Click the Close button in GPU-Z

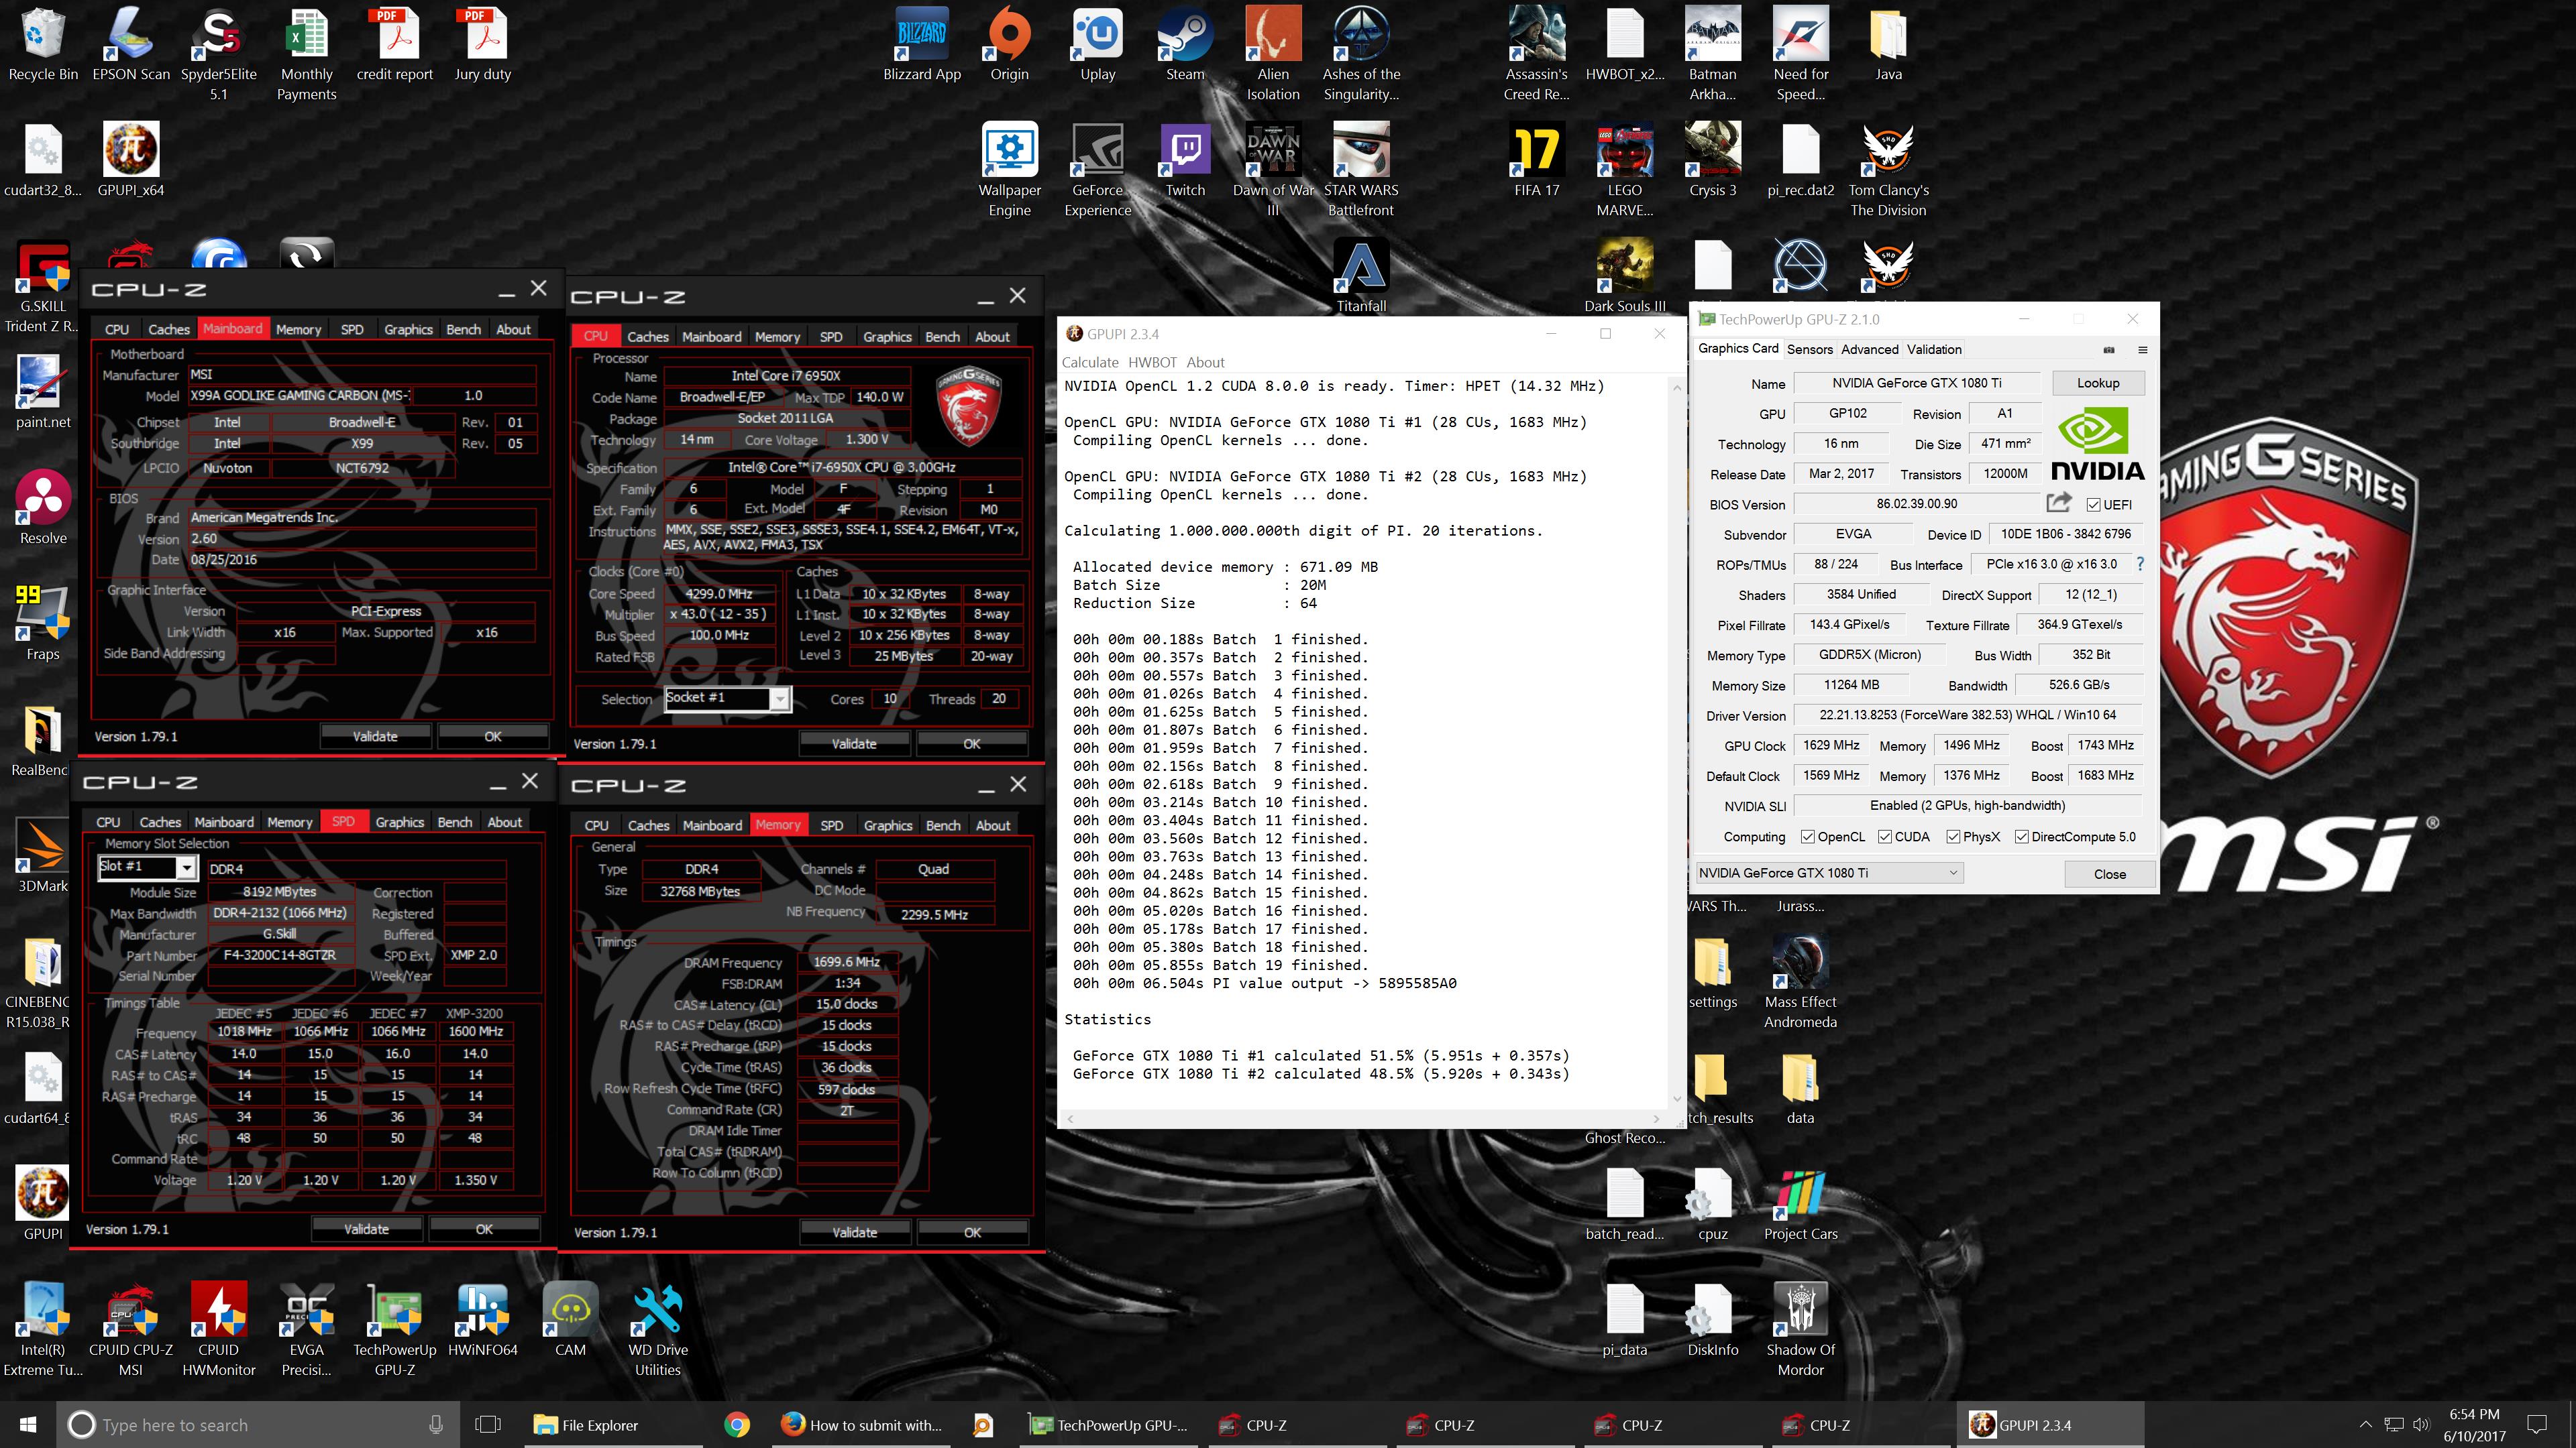(2109, 873)
